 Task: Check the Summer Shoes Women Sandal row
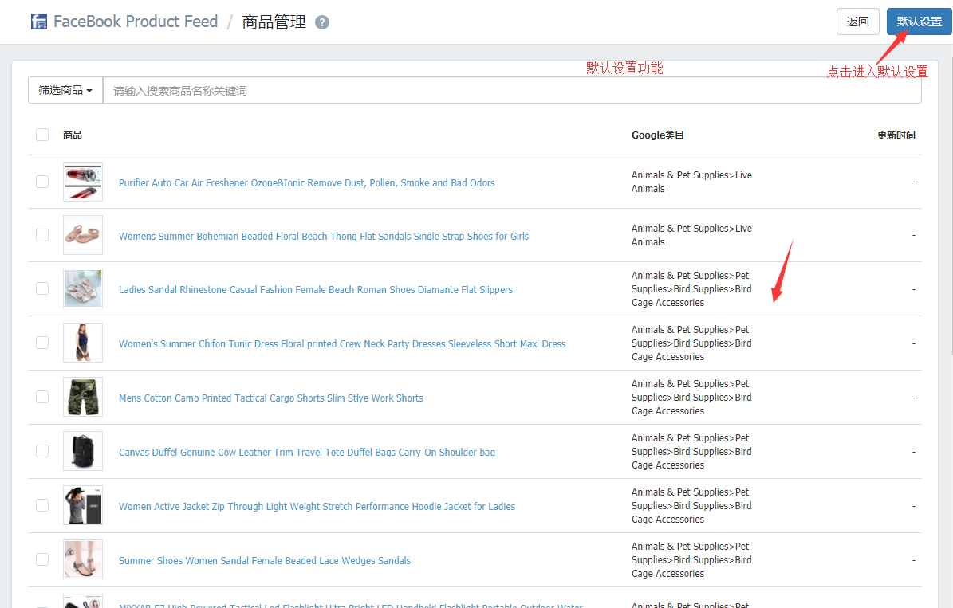42,559
